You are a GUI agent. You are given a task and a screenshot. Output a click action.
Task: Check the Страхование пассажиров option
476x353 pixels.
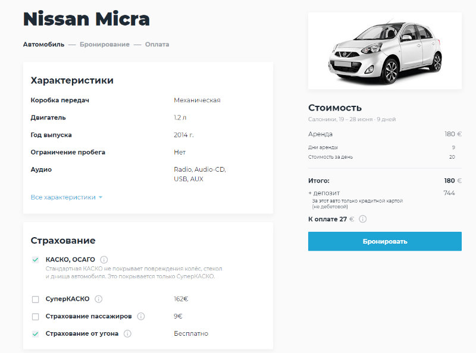tap(35, 316)
